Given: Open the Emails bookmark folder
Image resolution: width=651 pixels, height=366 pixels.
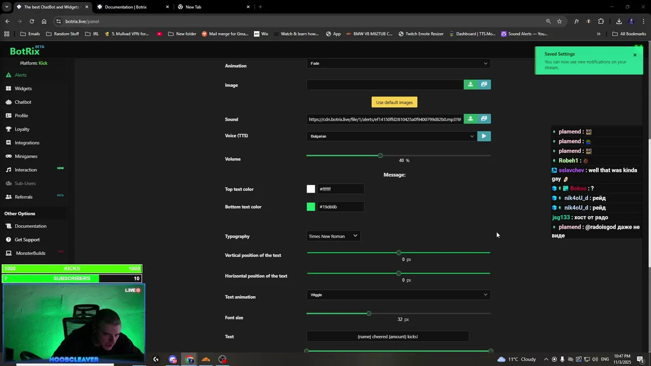Looking at the screenshot, I should pos(29,34).
